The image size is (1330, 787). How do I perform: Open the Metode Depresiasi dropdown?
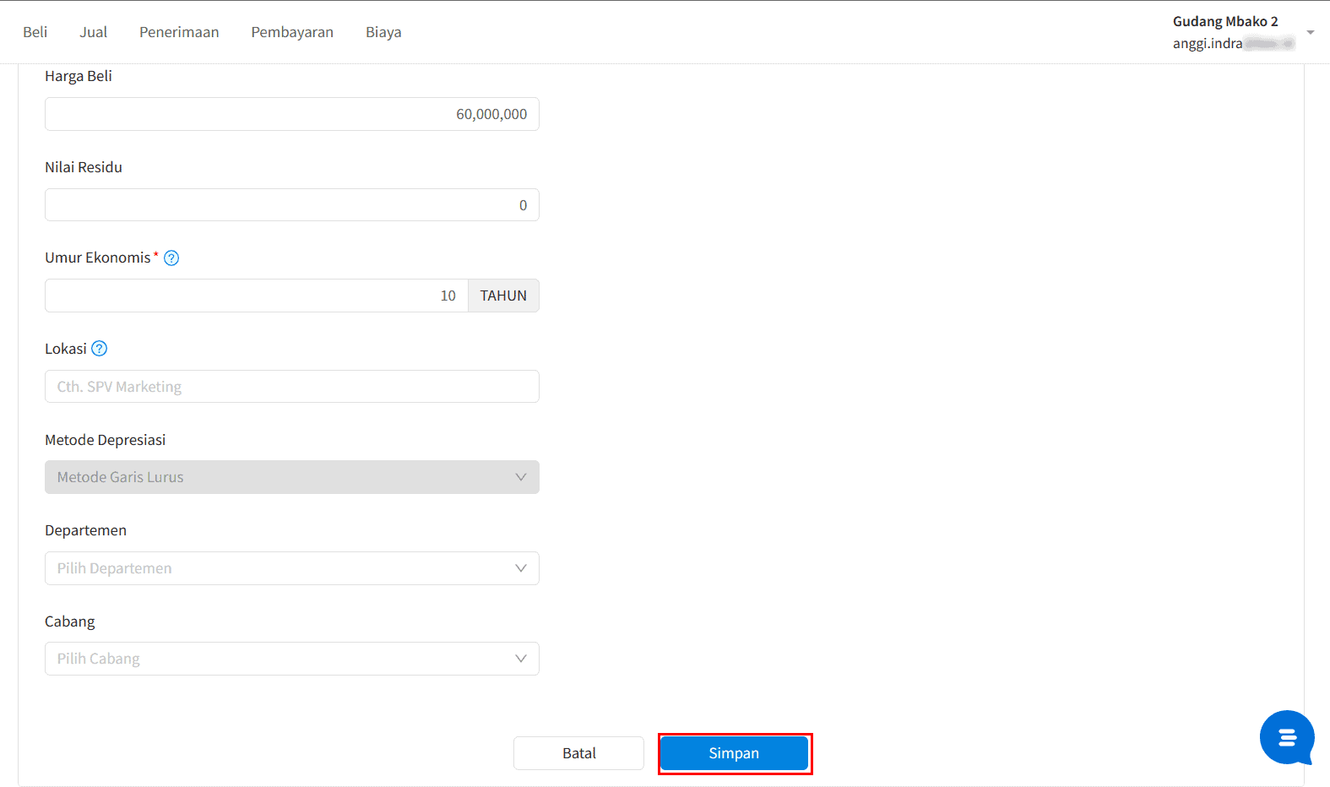292,477
